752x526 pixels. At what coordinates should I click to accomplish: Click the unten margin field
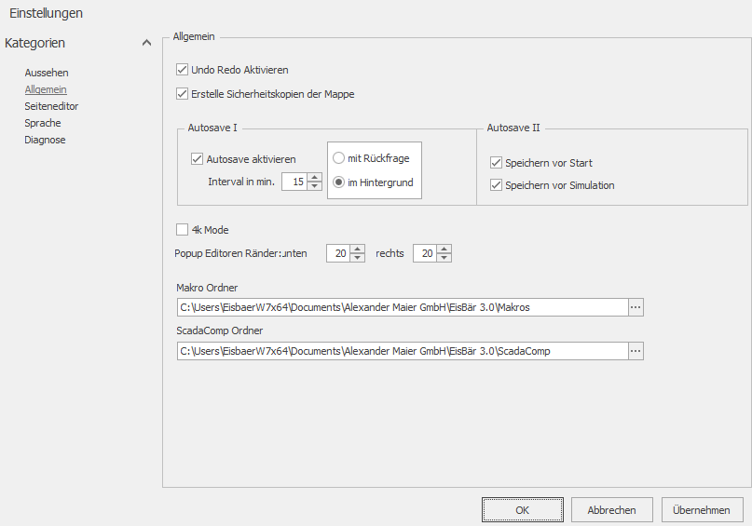click(338, 253)
